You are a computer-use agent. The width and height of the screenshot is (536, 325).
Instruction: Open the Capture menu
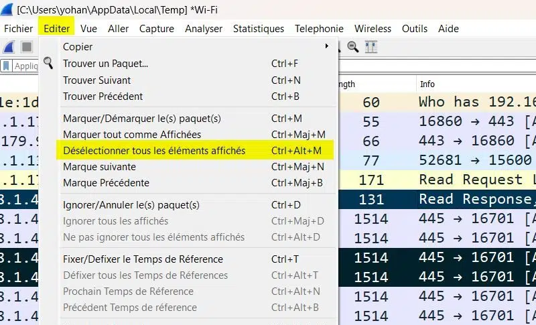pyautogui.click(x=157, y=29)
